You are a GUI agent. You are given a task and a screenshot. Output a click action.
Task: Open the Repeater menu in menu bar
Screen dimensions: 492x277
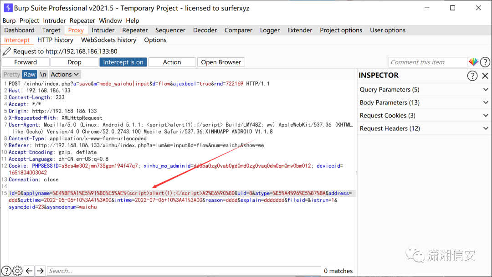pyautogui.click(x=82, y=21)
